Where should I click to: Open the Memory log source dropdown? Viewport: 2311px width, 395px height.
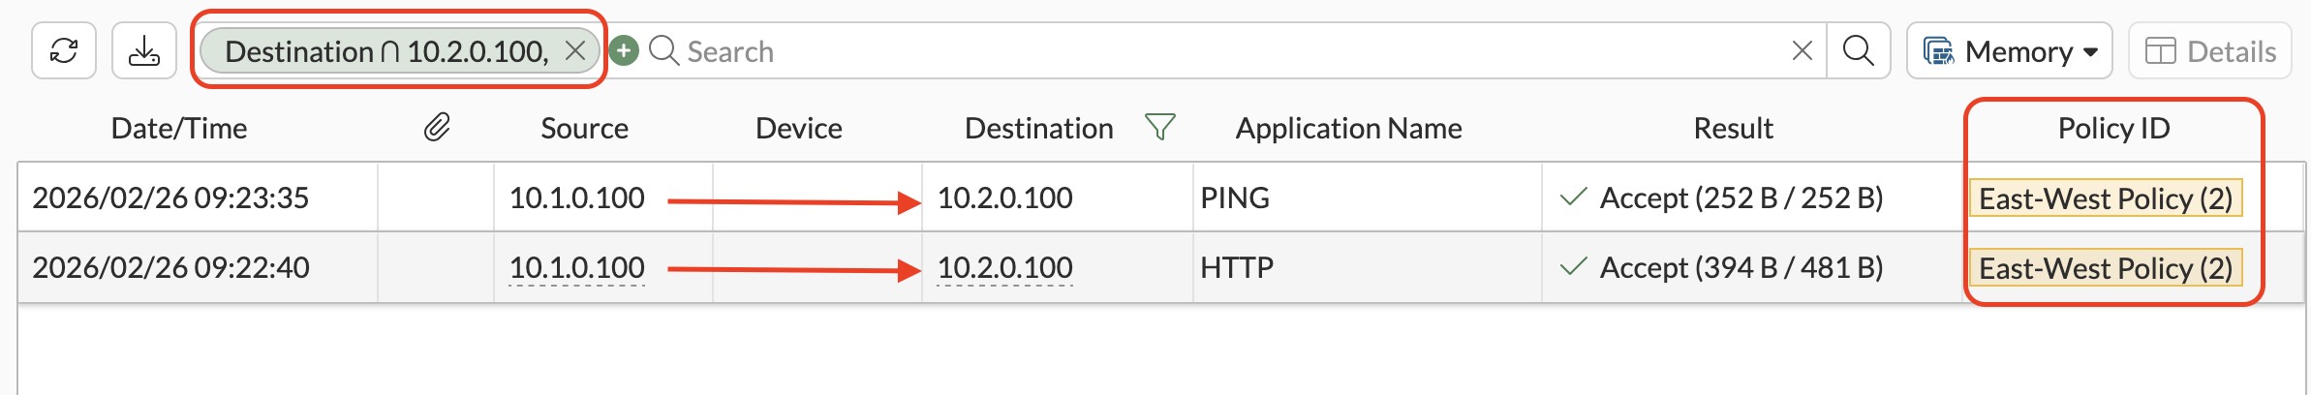coord(2010,50)
